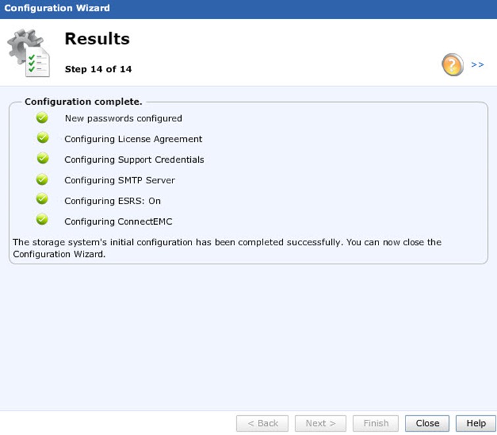Click the Results gear checklist icon
This screenshot has width=497, height=435.
click(29, 53)
